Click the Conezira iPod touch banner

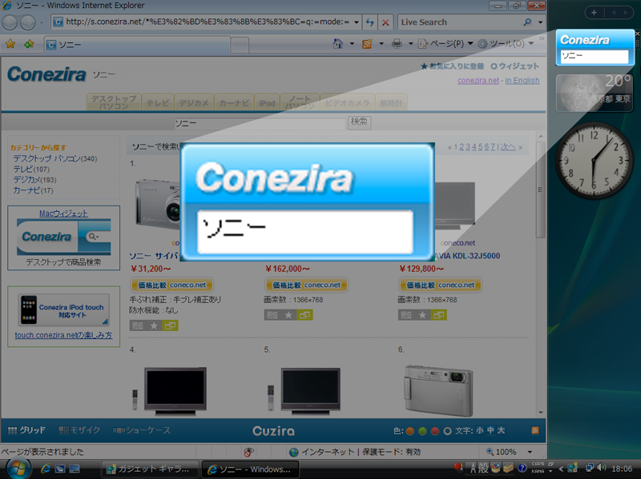[64, 310]
